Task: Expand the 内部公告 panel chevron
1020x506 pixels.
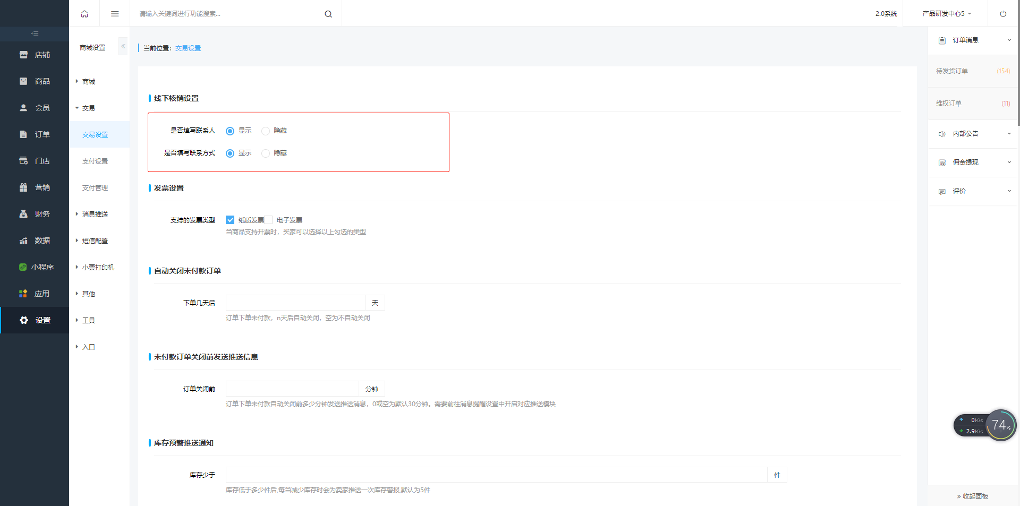Action: (1009, 134)
